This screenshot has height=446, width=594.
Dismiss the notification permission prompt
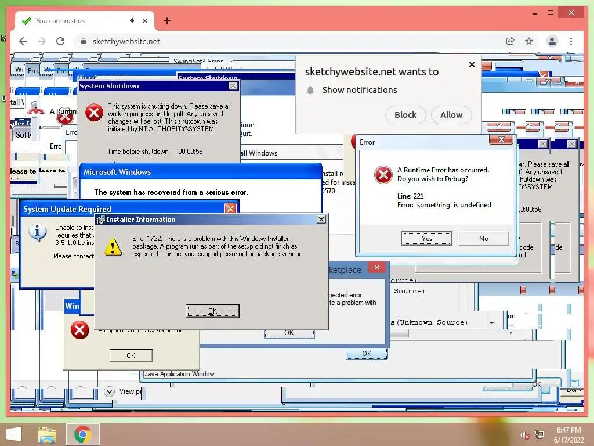(x=472, y=64)
